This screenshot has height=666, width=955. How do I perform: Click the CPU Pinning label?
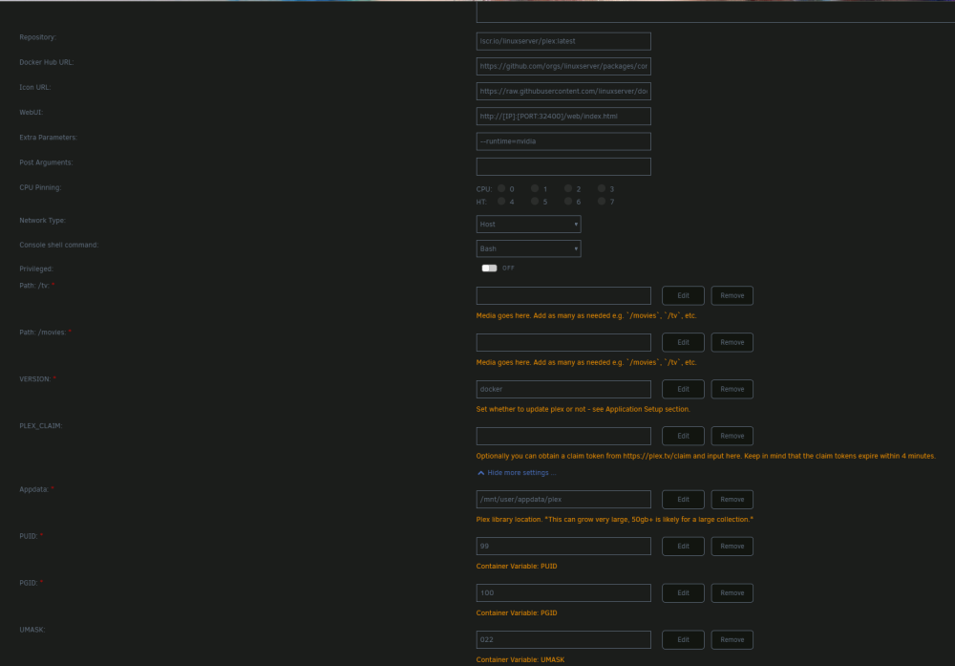tap(40, 187)
